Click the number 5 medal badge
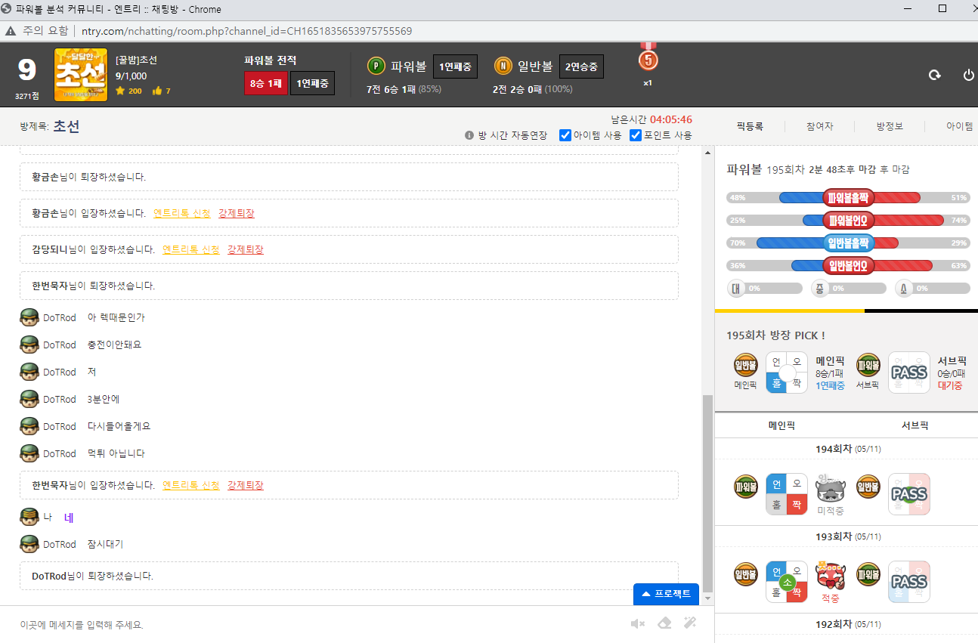Viewport: 978px width, 643px height. pyautogui.click(x=648, y=57)
